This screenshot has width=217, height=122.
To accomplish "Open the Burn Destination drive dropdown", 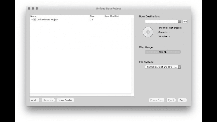I will (x=163, y=21).
